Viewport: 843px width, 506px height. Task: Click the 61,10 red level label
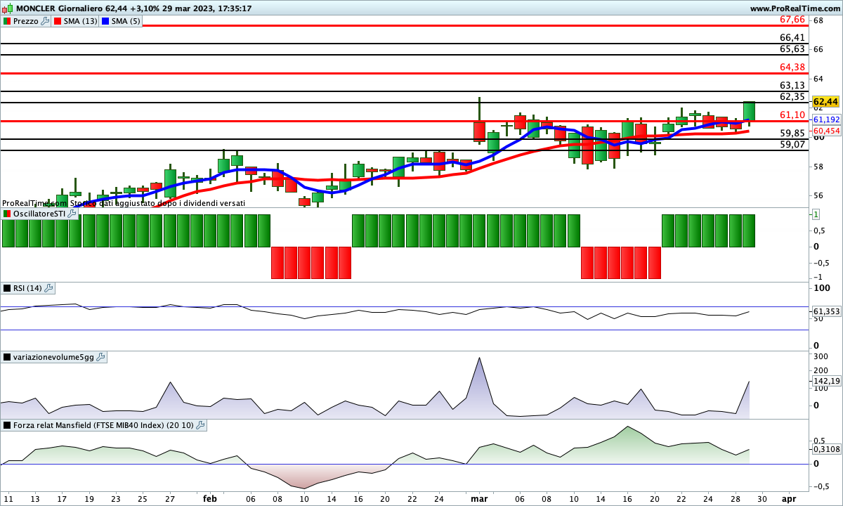[x=792, y=115]
